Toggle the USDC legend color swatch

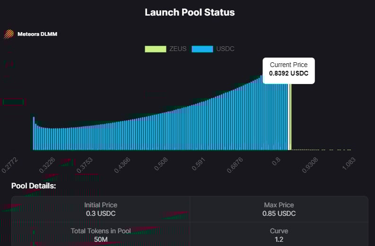click(202, 49)
